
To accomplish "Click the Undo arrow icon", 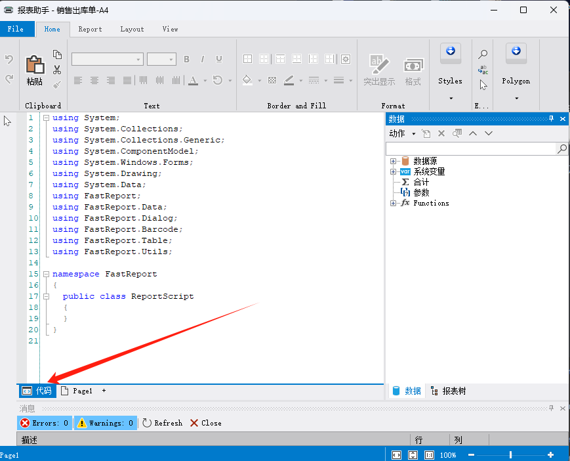I will click(x=9, y=59).
